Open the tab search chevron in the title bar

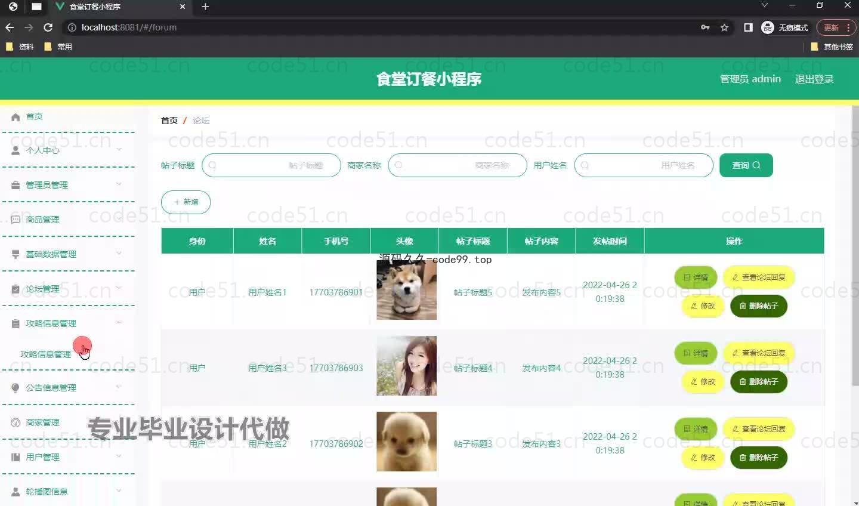765,5
